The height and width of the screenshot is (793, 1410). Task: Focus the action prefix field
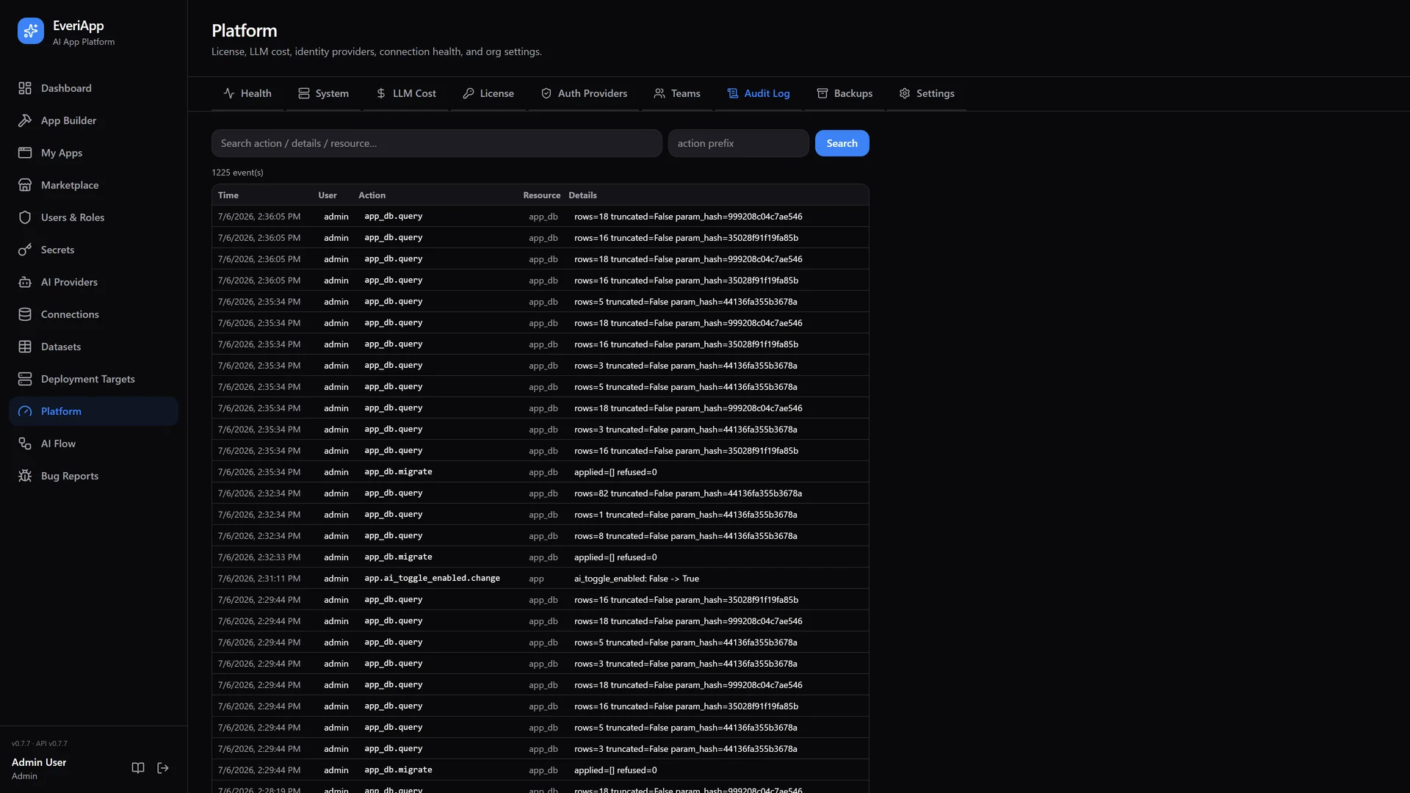[739, 143]
